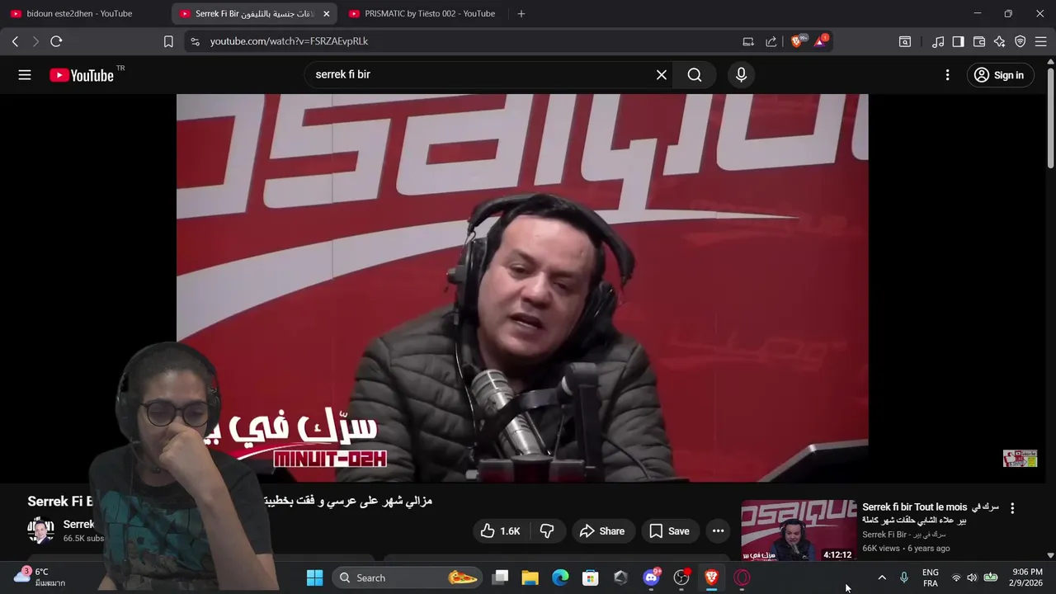Open the Windows Start menu
1056x594 pixels.
(314, 577)
